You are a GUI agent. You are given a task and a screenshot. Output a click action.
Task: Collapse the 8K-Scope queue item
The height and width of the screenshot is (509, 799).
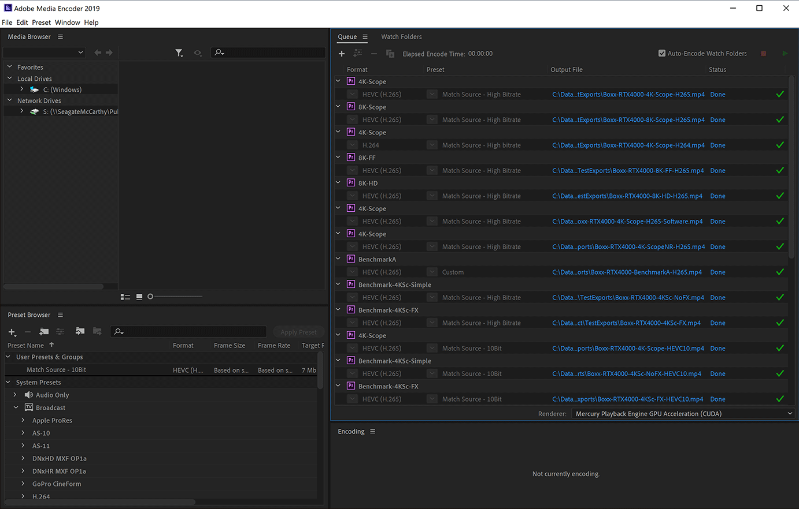tap(338, 107)
